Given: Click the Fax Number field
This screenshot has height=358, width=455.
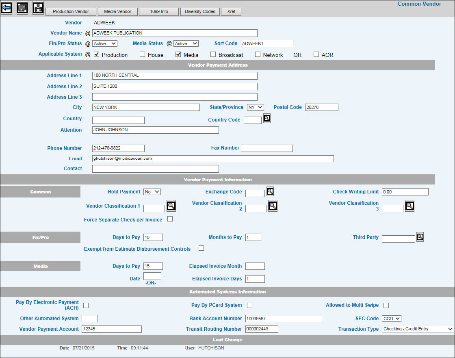Looking at the screenshot, I should point(267,148).
